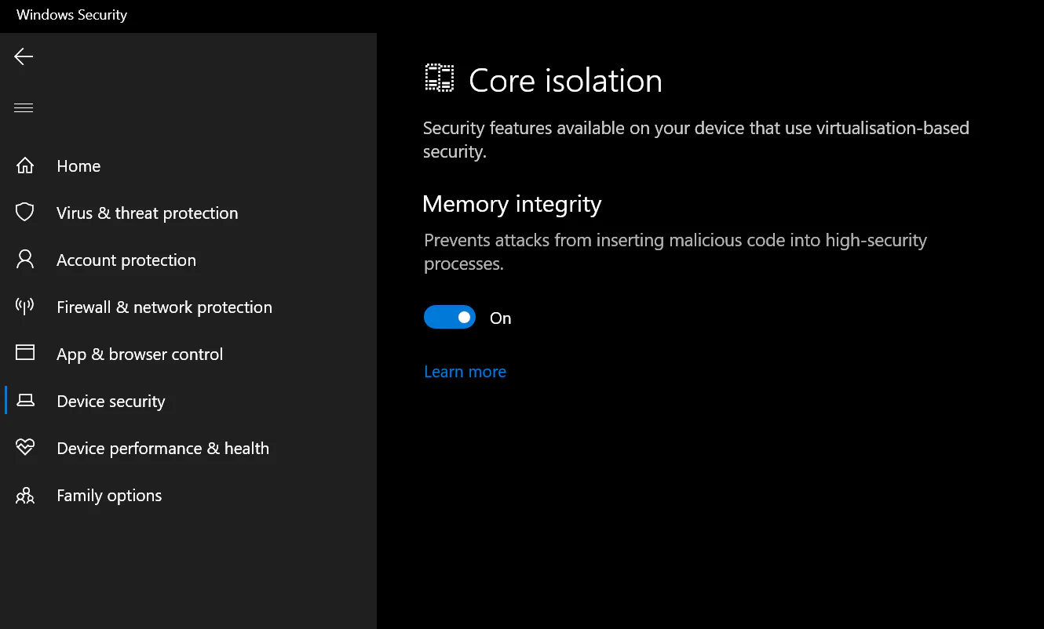The height and width of the screenshot is (629, 1044).
Task: Select the Account protection person icon
Action: 24,259
